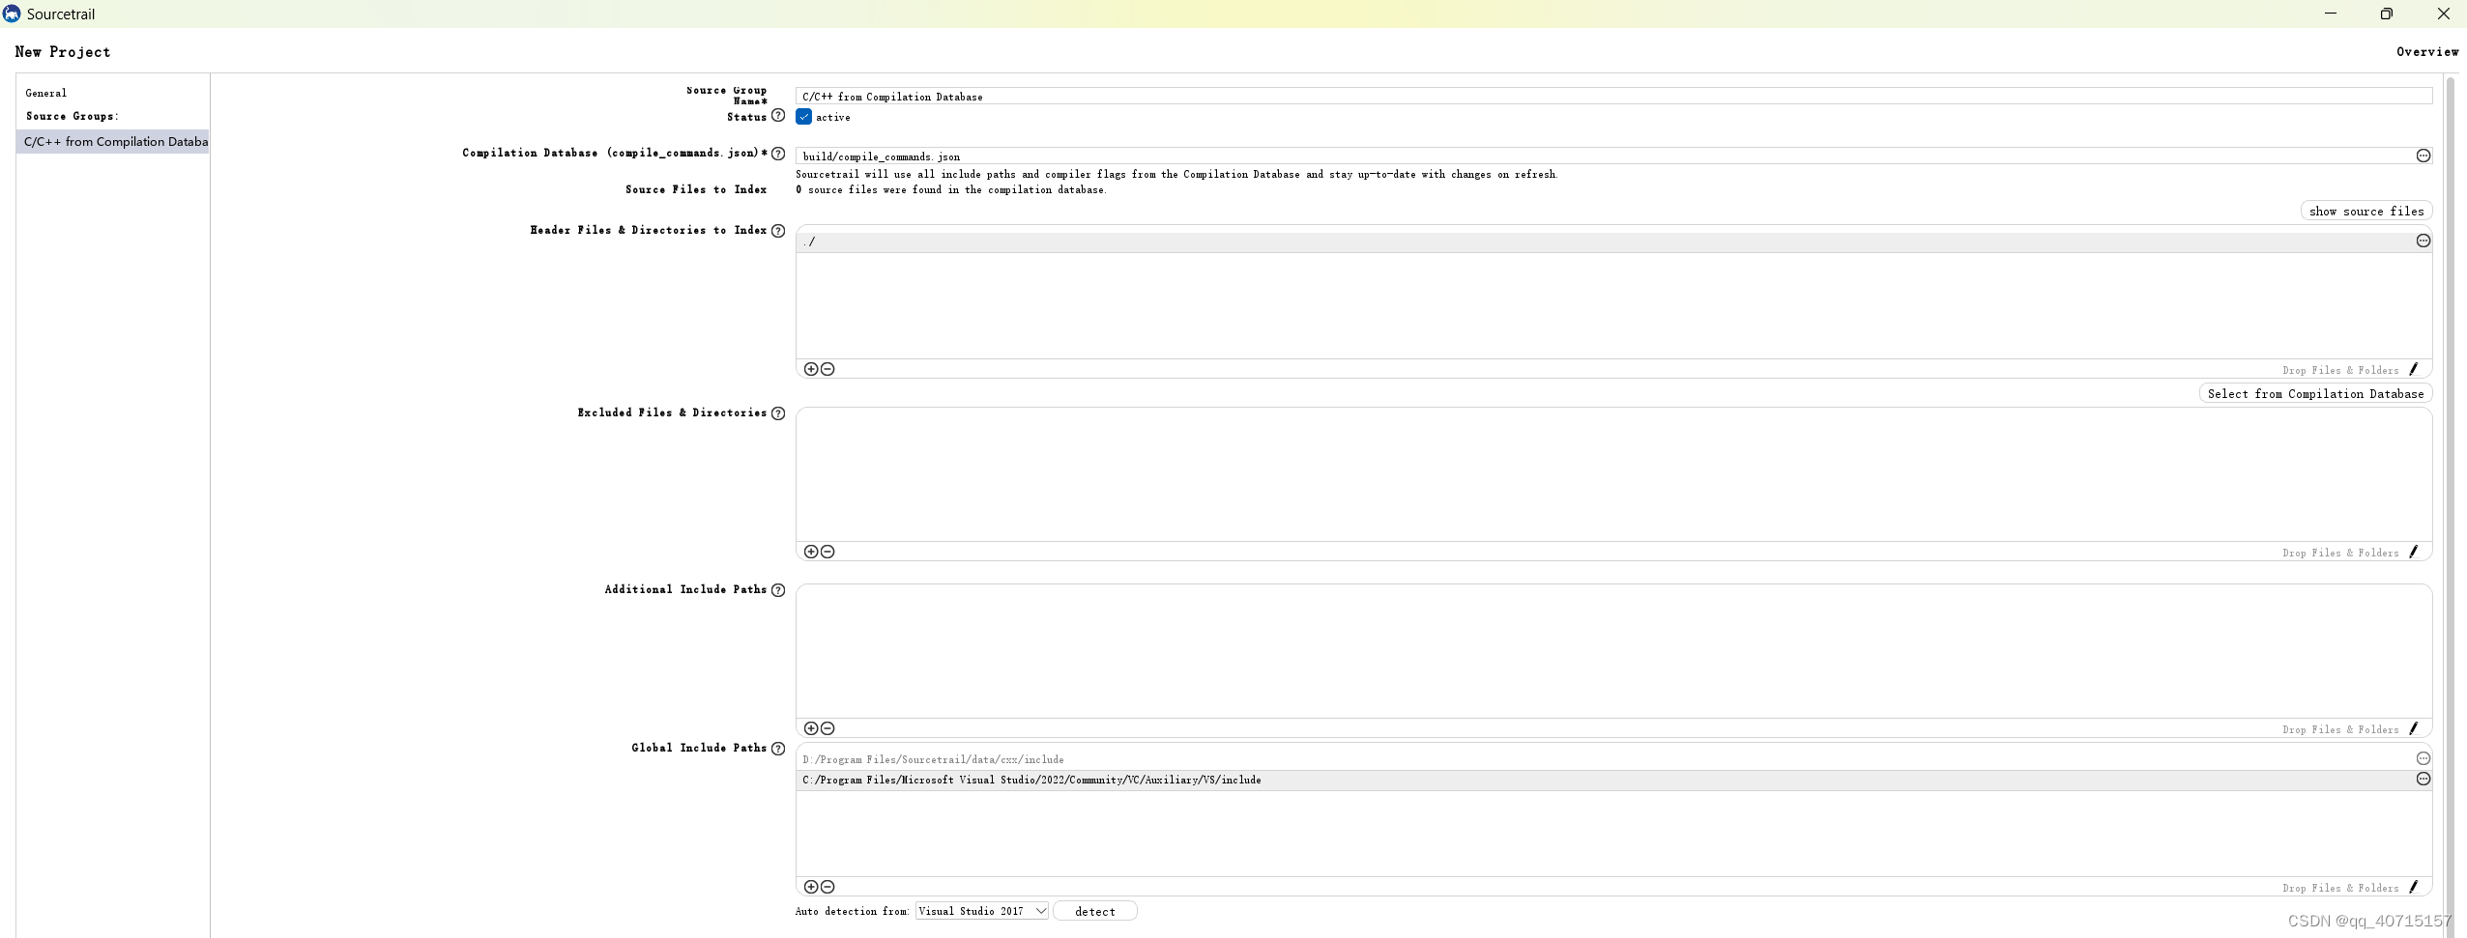
Task: Open Auto detection Visual Studio 2017 dropdown
Action: [982, 911]
